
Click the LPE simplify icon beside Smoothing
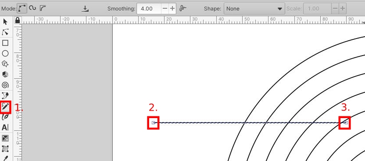tap(183, 9)
